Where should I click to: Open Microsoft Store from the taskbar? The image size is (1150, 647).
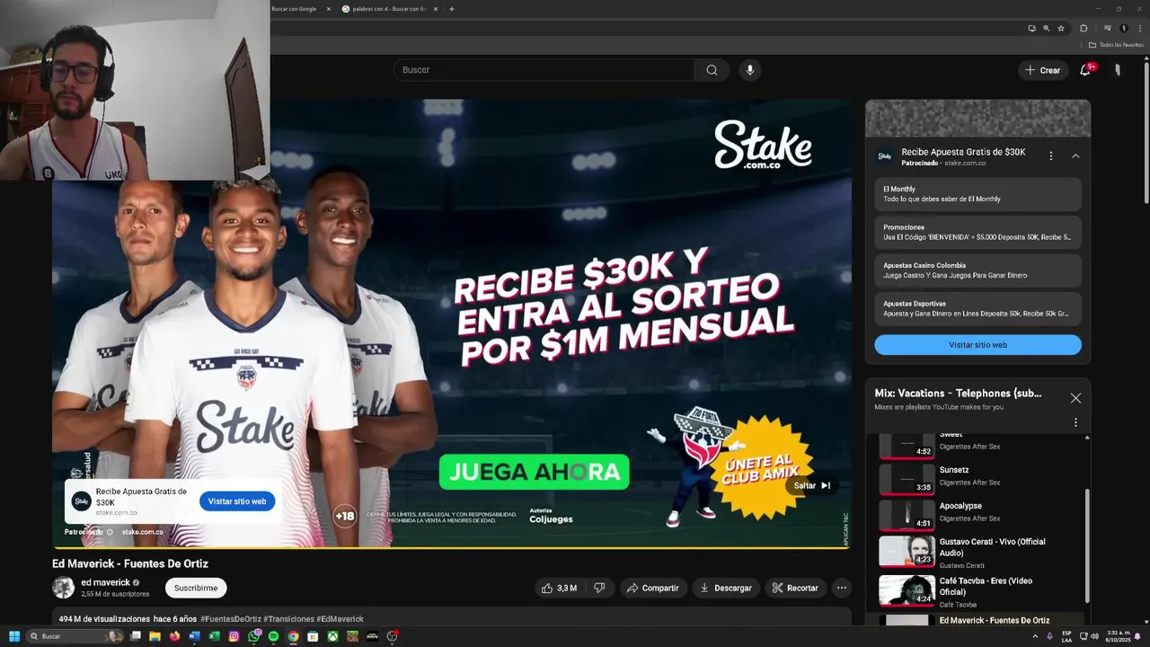point(313,636)
